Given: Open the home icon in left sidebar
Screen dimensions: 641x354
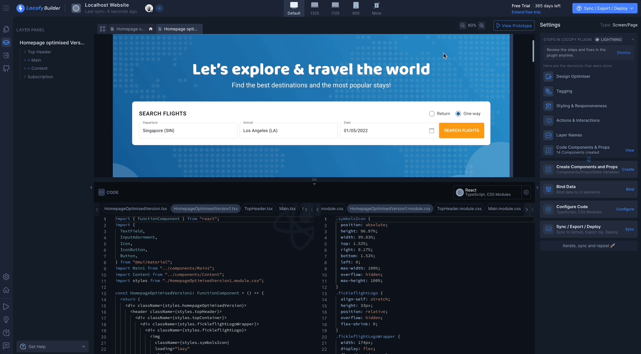Looking at the screenshot, I should [6, 290].
